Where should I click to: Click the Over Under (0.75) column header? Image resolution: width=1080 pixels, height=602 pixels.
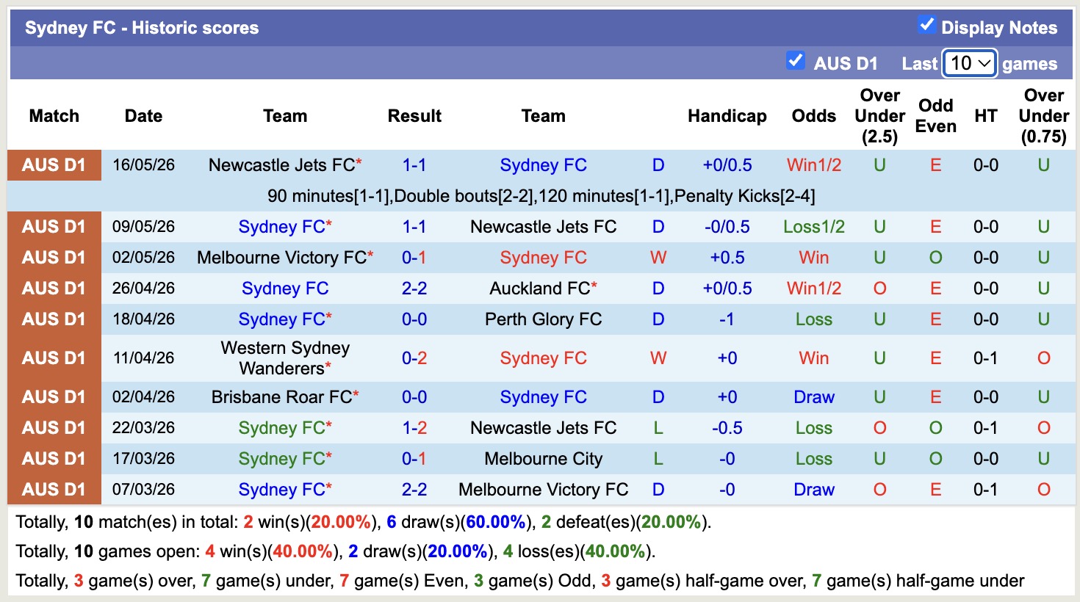pos(1044,116)
